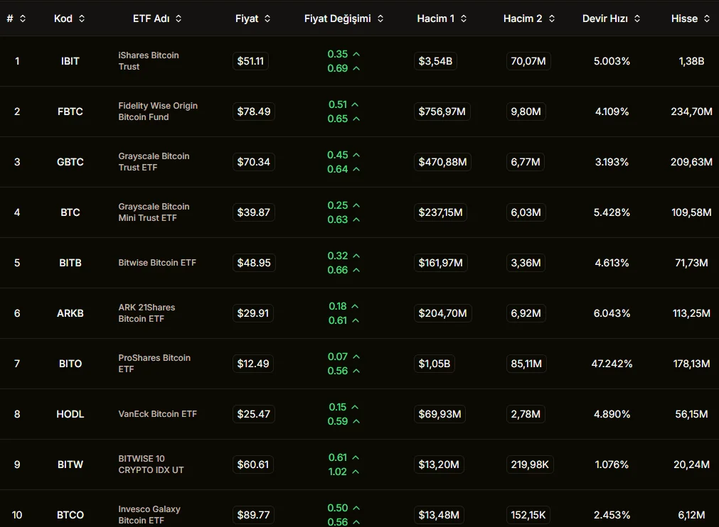Click sort icon next to Devir Hızı
Viewport: 719px width, 527px height.
click(x=637, y=18)
